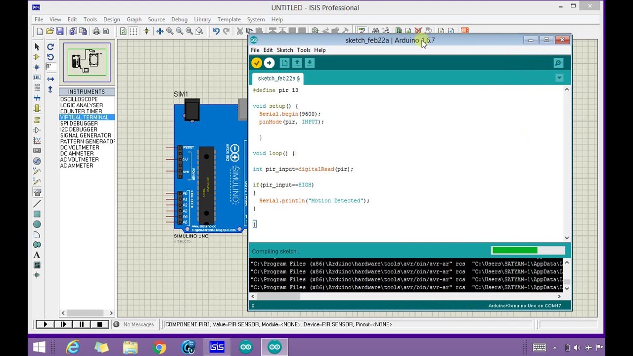Open Windows Start button

[x=39, y=347]
